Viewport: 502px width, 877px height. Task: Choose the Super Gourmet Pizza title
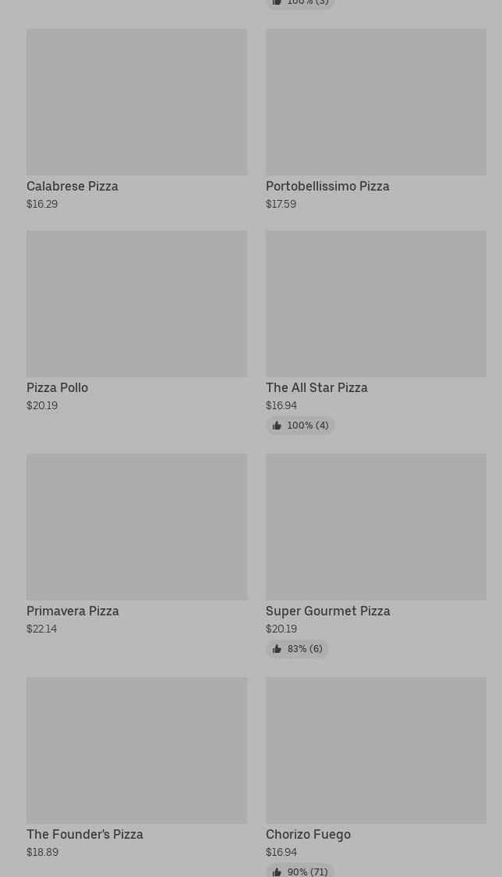coord(328,611)
